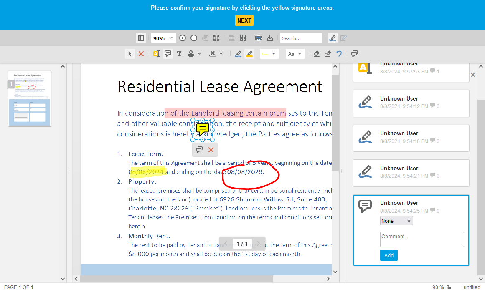Image resolution: width=485 pixels, height=292 pixels.
Task: Open the 90% zoom level dropdown
Action: (163, 38)
